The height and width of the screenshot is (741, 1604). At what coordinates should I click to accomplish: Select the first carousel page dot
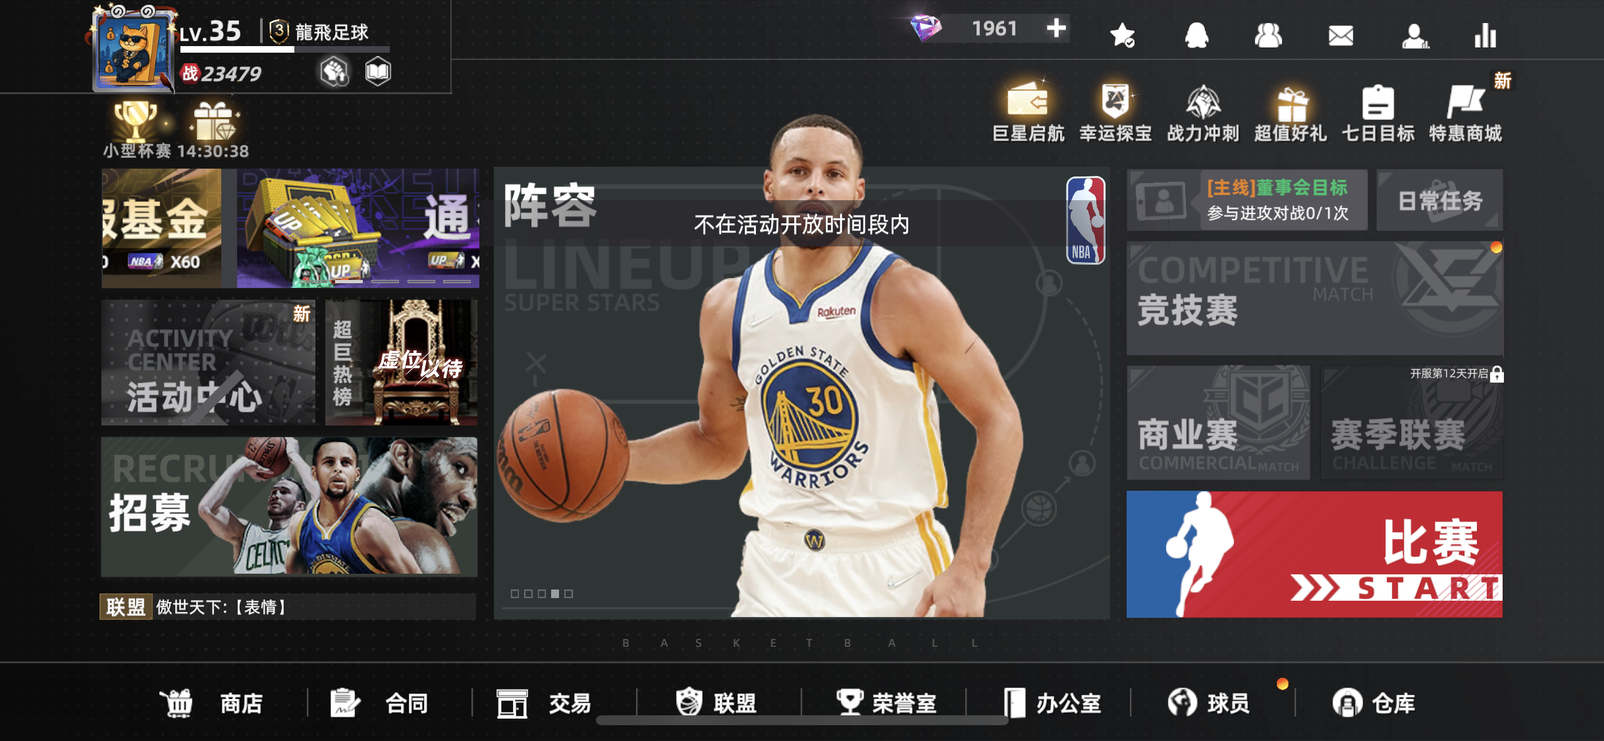pos(515,593)
